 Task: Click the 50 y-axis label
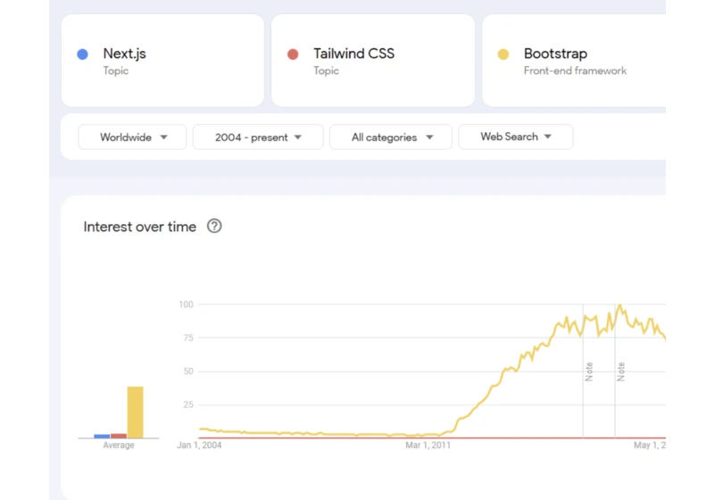coord(188,371)
